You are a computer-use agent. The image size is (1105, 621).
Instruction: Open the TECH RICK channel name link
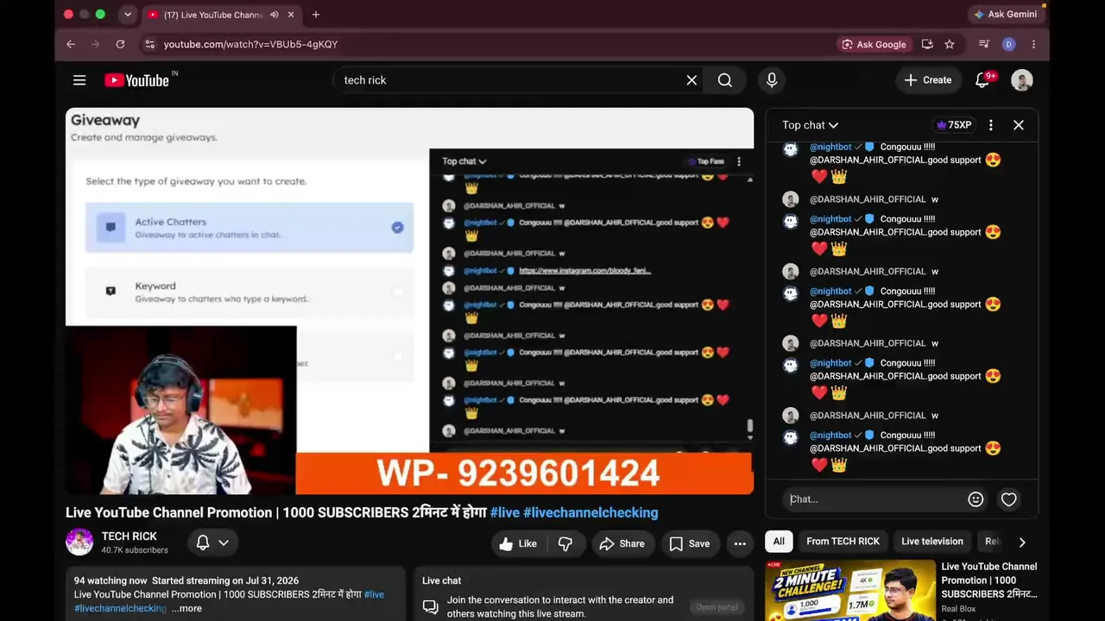pos(129,536)
